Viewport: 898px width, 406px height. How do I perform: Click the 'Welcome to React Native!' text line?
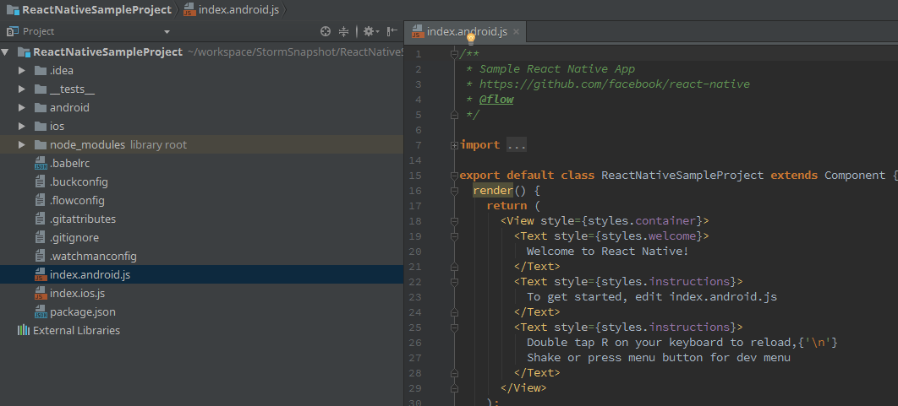coord(608,251)
